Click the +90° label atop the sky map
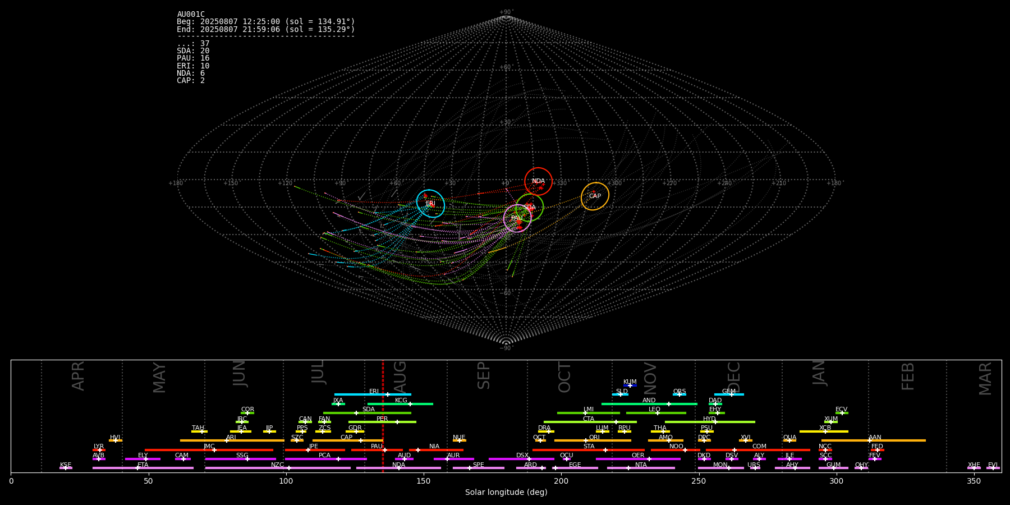1010x505 pixels. coord(506,12)
